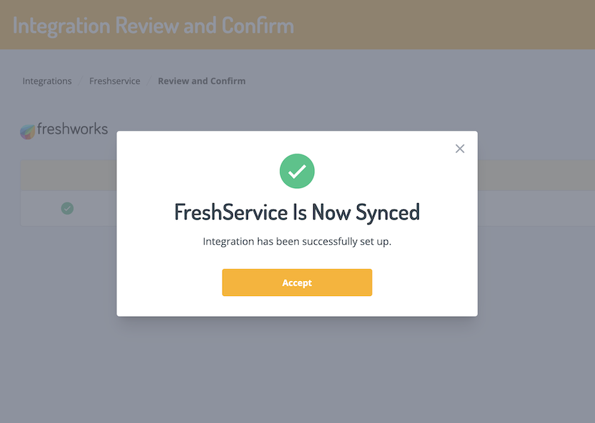595x423 pixels.
Task: Dismiss the sync dialog with the X
Action: [460, 149]
